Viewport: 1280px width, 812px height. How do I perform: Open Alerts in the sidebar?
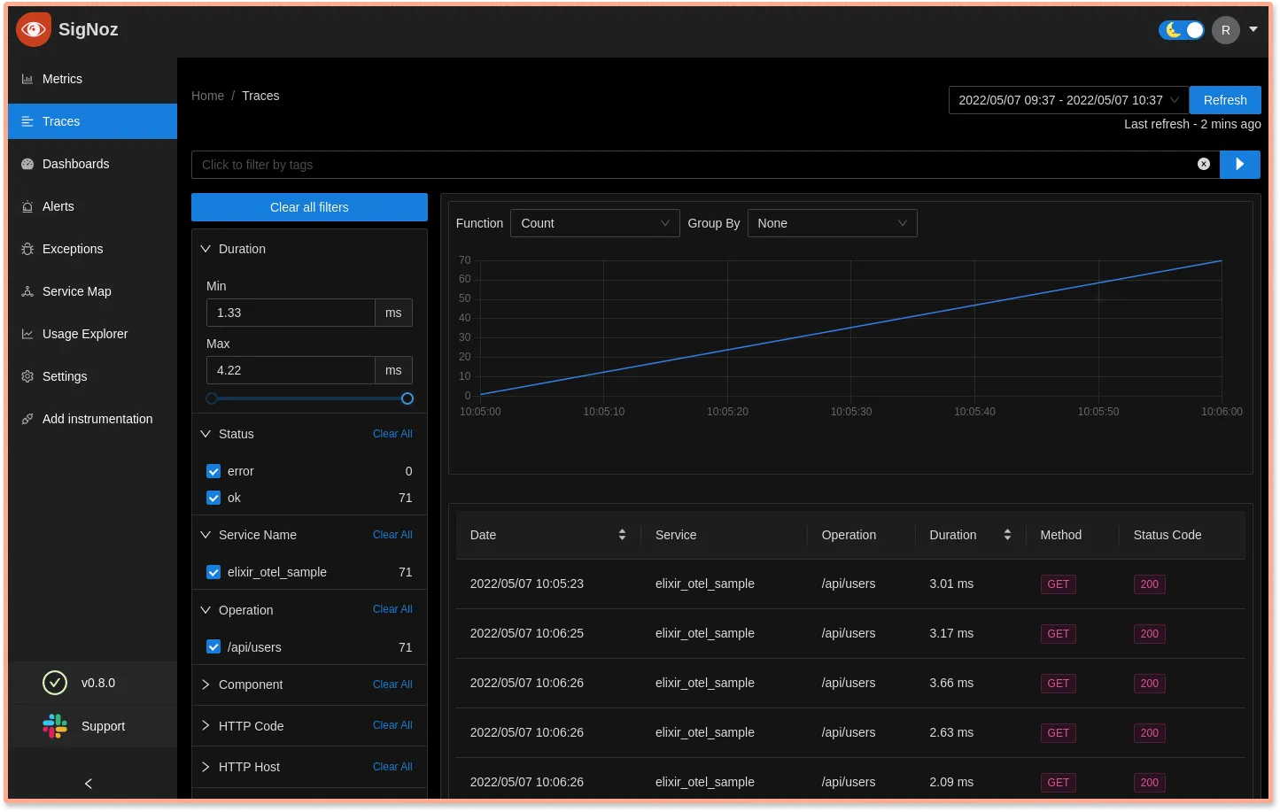point(92,206)
